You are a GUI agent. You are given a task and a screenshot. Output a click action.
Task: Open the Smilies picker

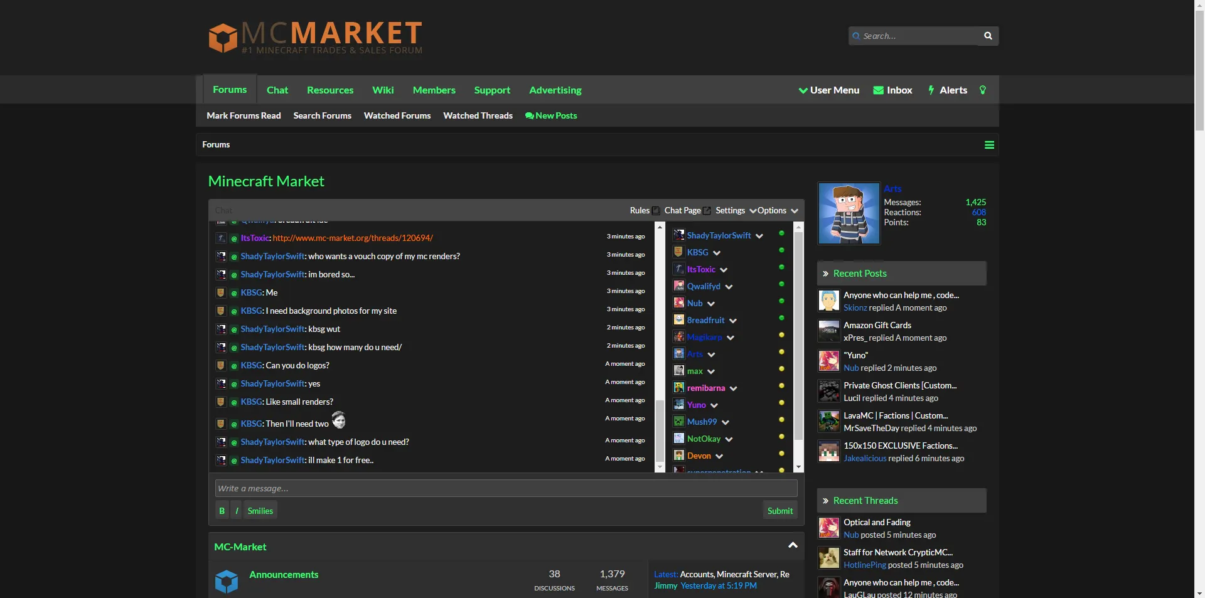click(x=260, y=511)
